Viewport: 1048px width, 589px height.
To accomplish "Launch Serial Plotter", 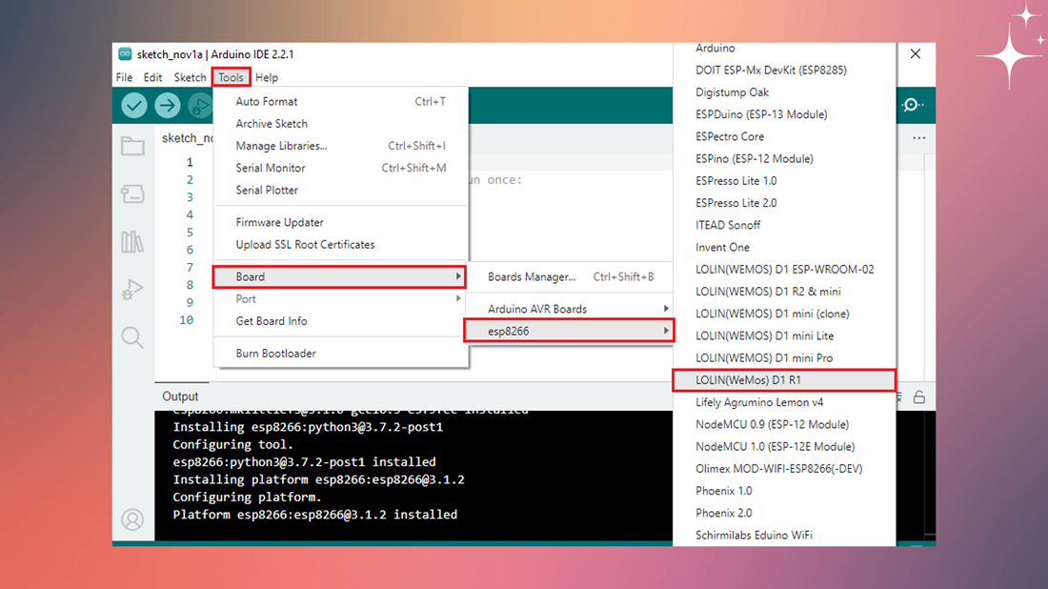I will click(x=340, y=190).
